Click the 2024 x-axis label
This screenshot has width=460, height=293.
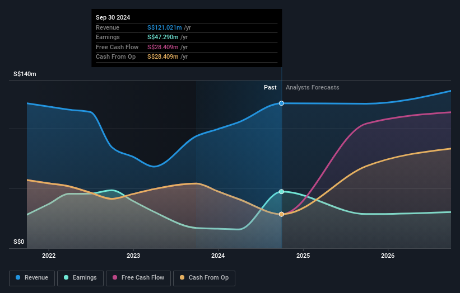click(x=218, y=256)
